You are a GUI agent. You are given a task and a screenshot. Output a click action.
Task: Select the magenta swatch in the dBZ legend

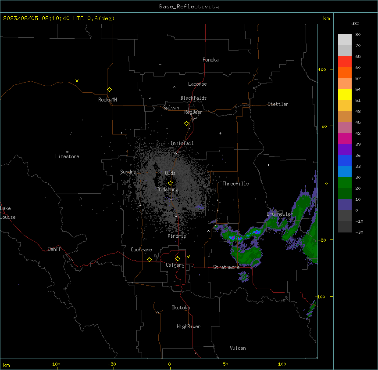(345, 138)
